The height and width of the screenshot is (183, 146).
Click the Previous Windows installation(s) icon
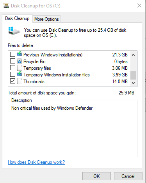[20, 54]
